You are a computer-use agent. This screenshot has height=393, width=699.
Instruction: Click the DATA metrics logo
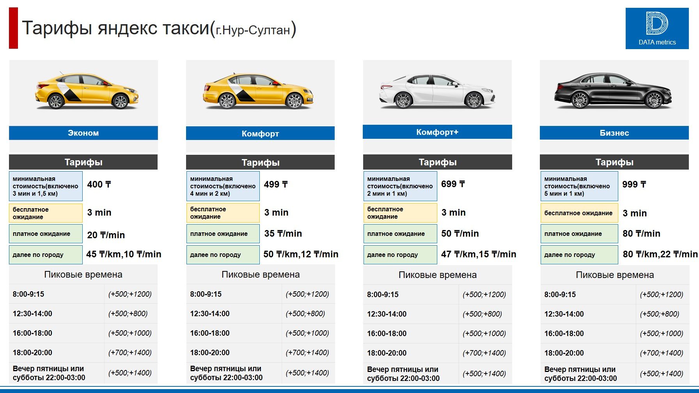[657, 28]
